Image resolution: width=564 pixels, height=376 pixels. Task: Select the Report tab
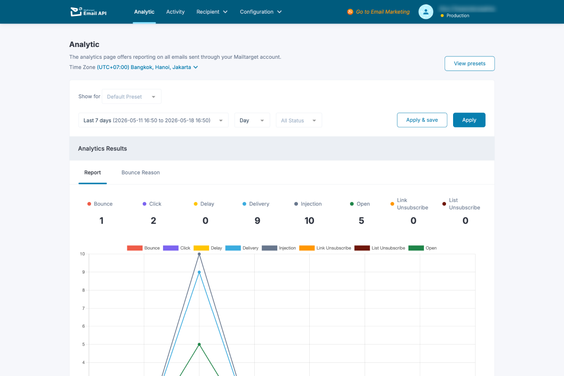tap(93, 172)
